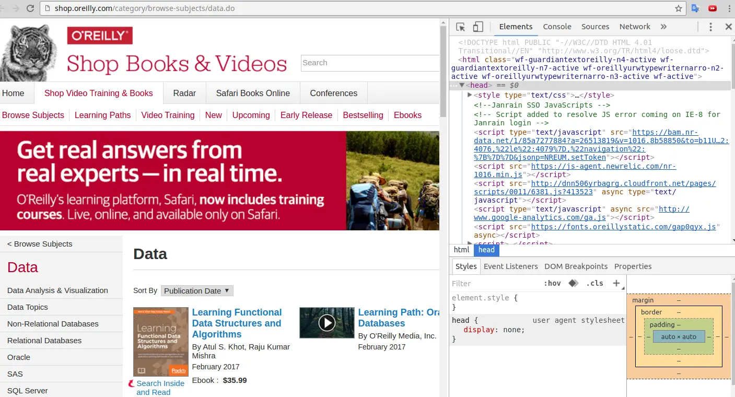Open the DevTools three-dot options menu
Screen dimensions: 735x397
point(711,27)
